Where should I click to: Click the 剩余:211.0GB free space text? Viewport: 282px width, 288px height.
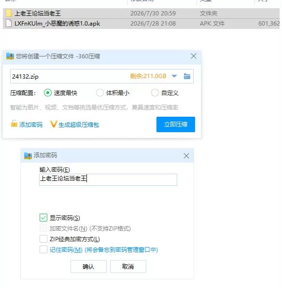[148, 76]
